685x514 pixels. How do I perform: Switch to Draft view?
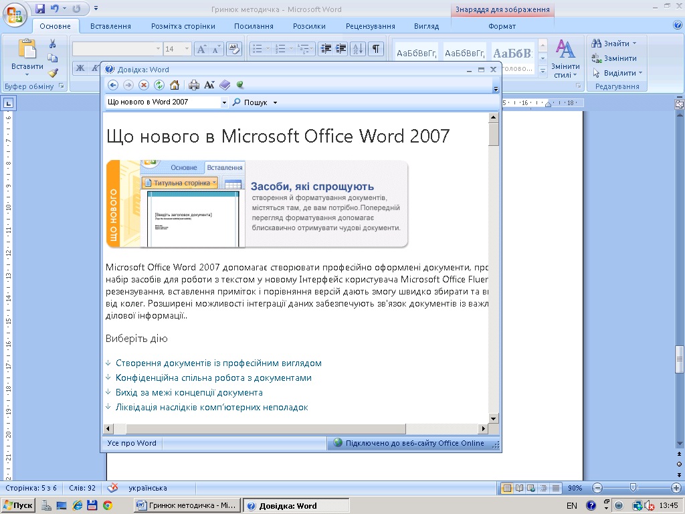coord(556,488)
